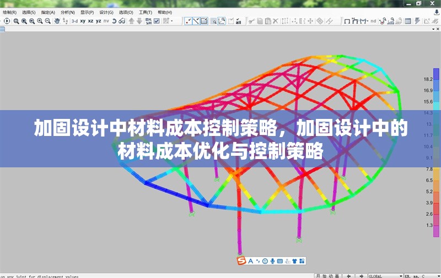Toggle the set display options checkbox icon
This screenshot has width=441, height=278.
[x=157, y=21]
